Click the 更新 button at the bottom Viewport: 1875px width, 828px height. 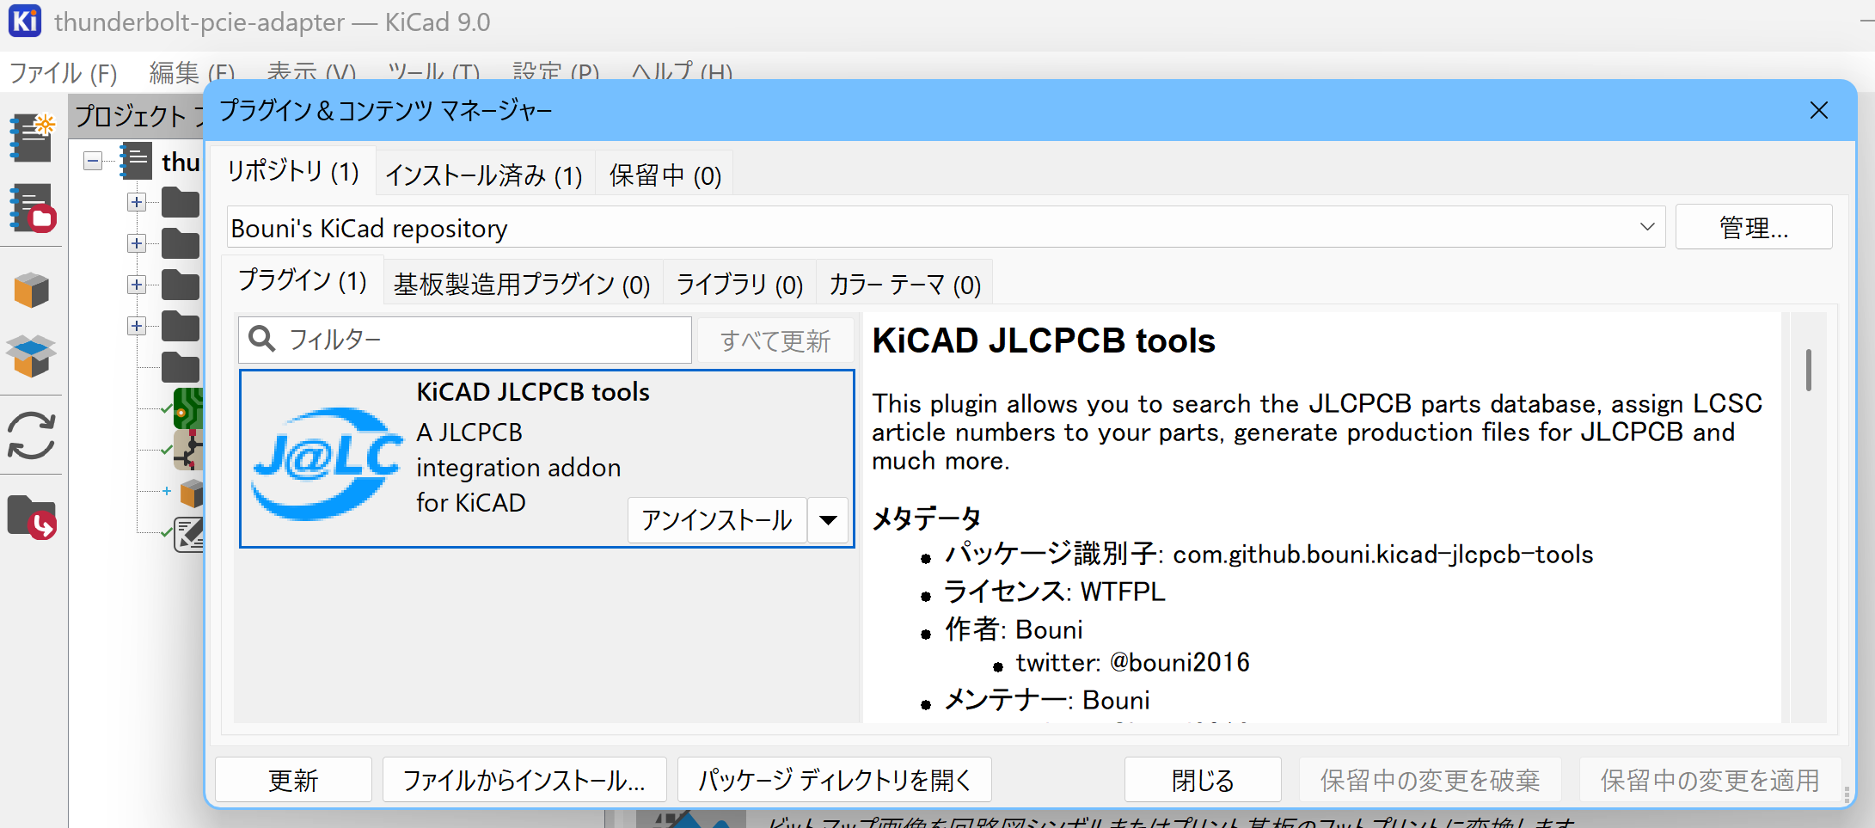[x=293, y=780]
